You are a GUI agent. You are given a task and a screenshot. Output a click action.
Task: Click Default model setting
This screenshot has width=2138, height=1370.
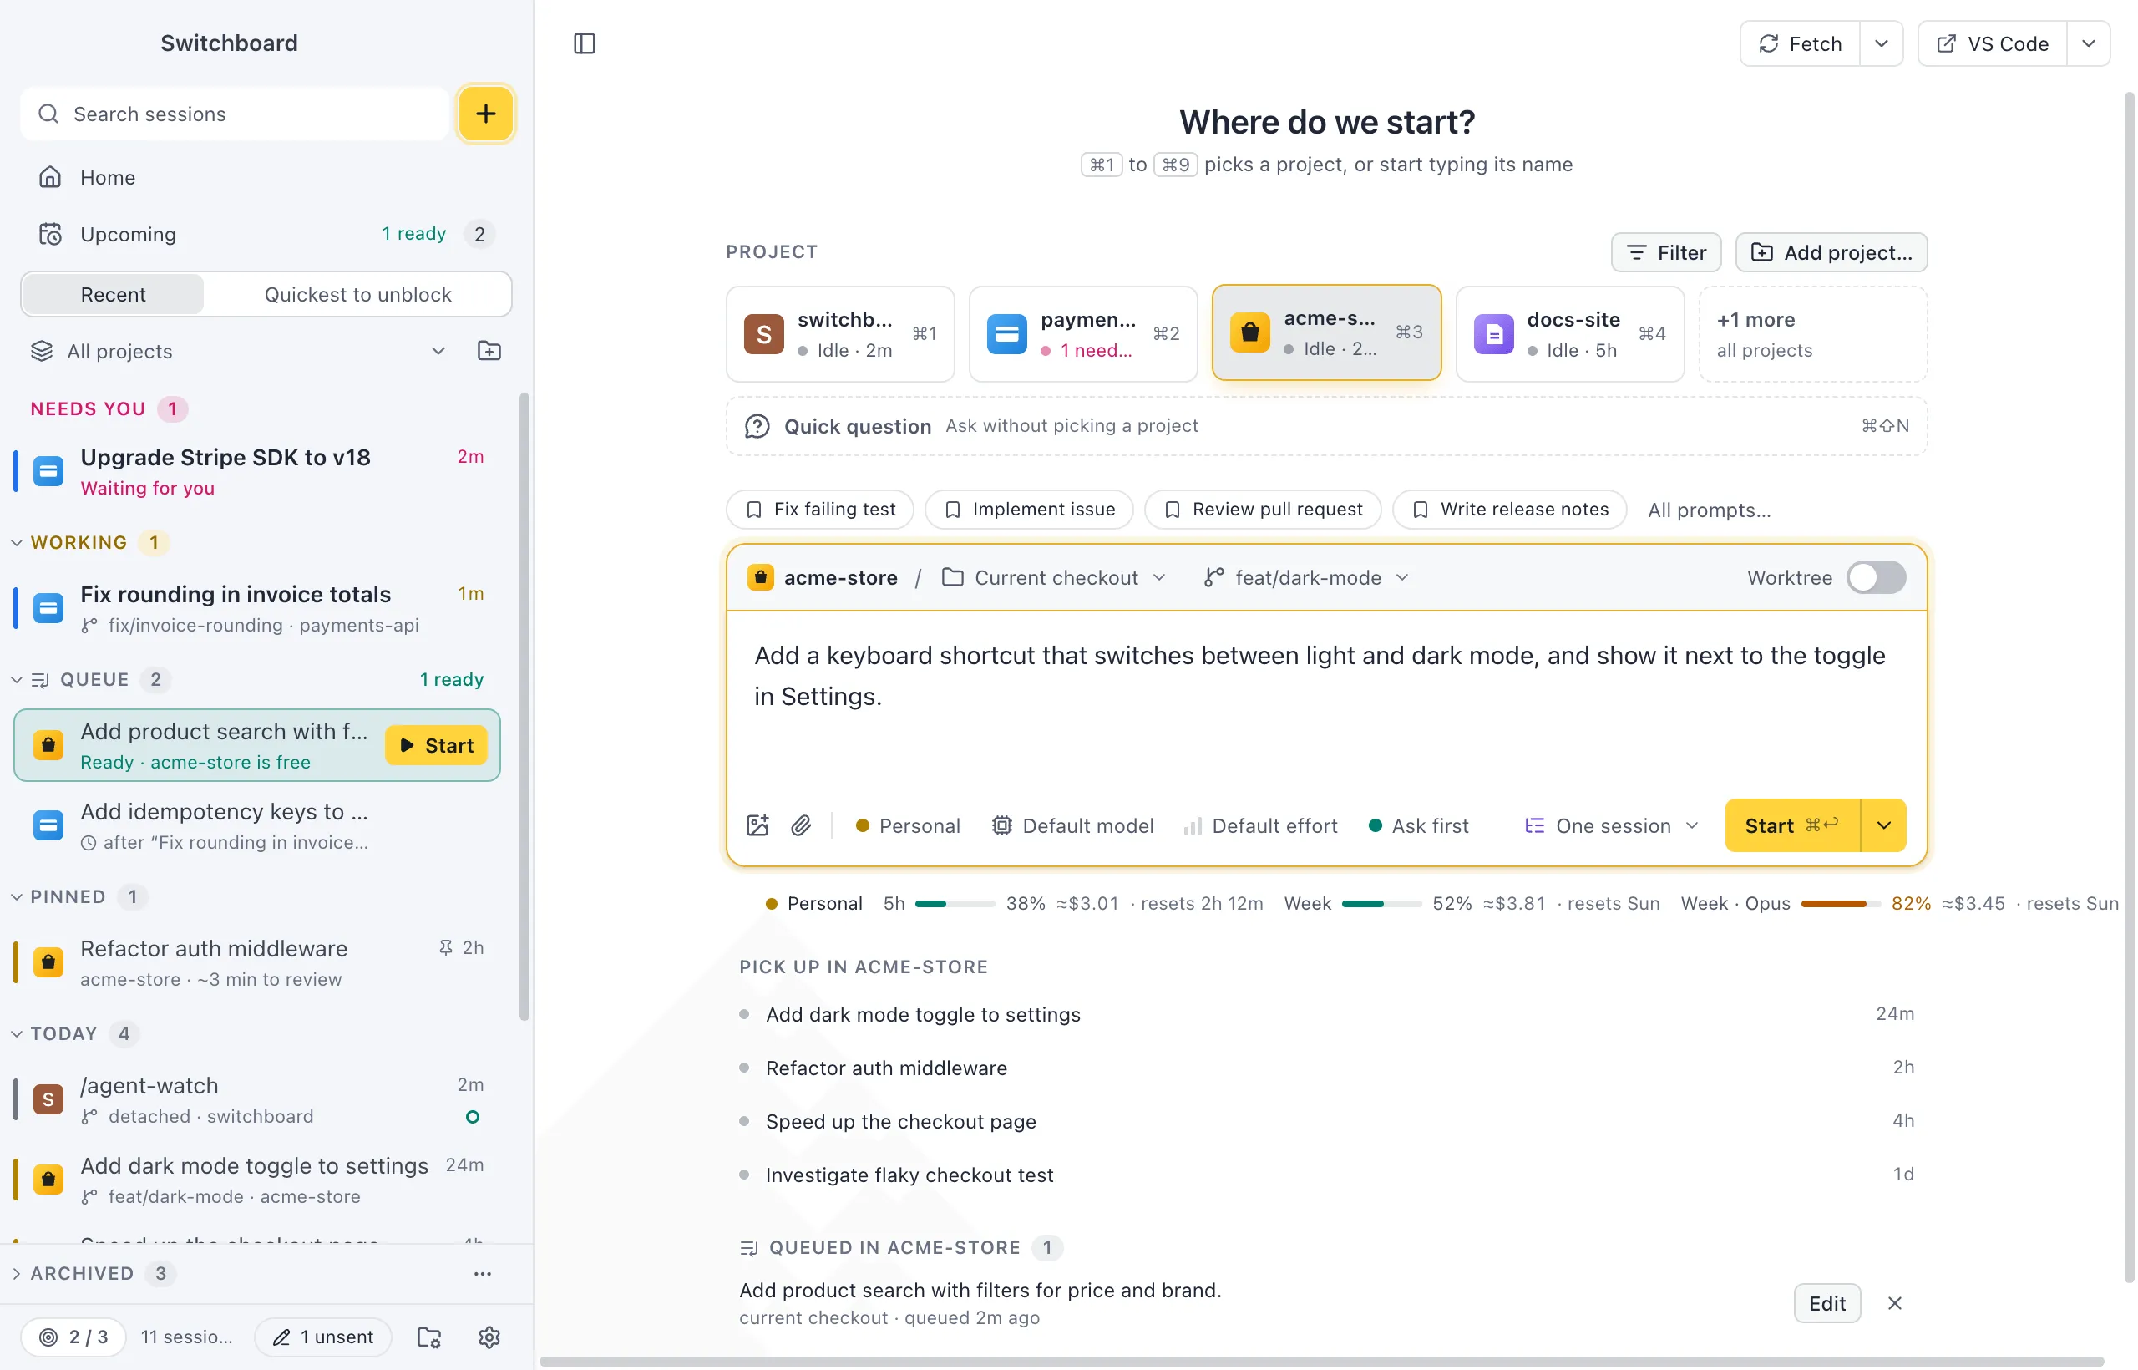click(1072, 825)
